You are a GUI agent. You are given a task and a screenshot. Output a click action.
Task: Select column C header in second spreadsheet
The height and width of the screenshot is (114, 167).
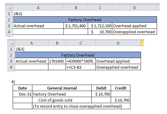coord(80,43)
